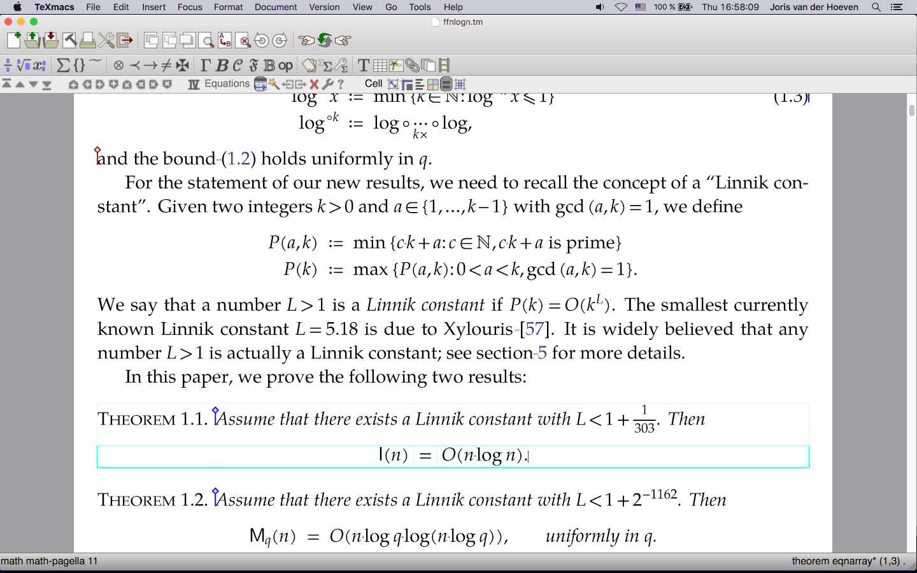Click the new document icon
917x573 pixels.
[13, 40]
